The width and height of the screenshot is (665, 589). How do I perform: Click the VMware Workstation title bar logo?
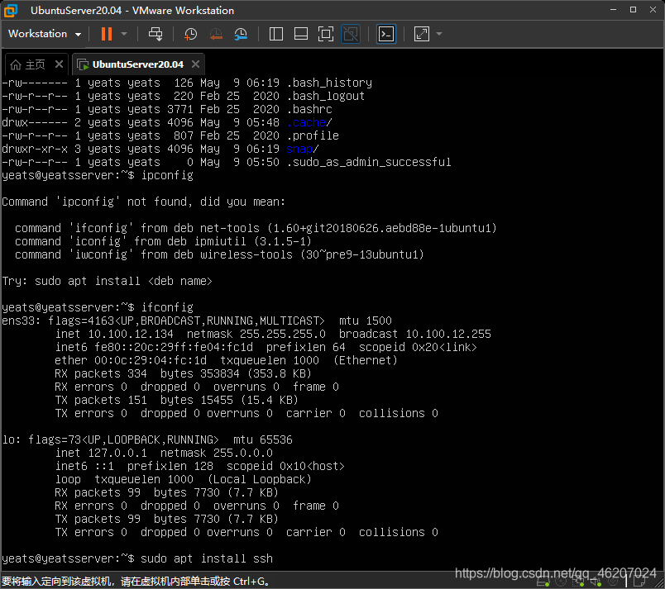11,11
